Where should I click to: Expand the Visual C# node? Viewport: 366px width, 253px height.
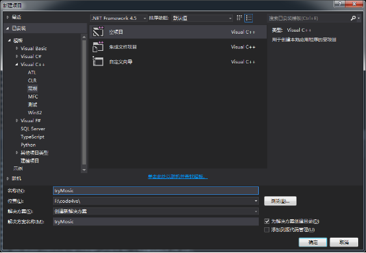[x=17, y=56]
